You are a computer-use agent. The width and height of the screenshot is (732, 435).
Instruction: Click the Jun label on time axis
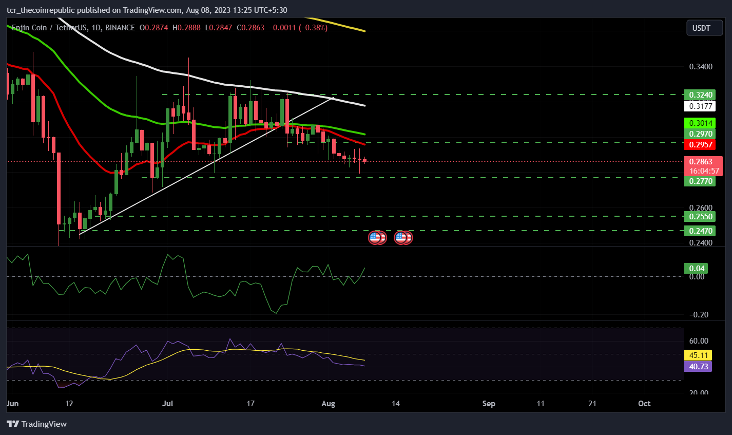click(x=12, y=404)
